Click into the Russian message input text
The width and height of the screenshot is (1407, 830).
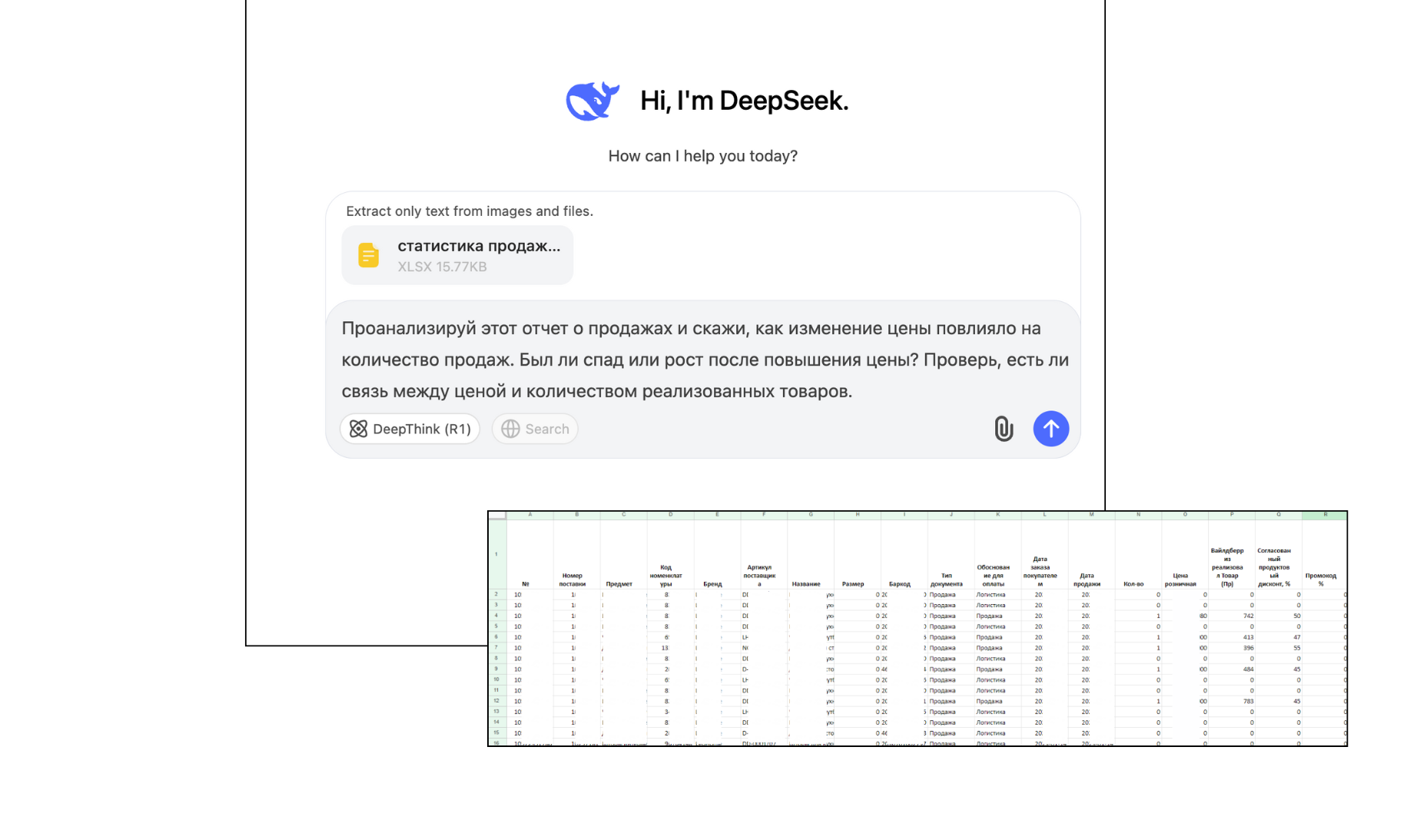tap(705, 360)
